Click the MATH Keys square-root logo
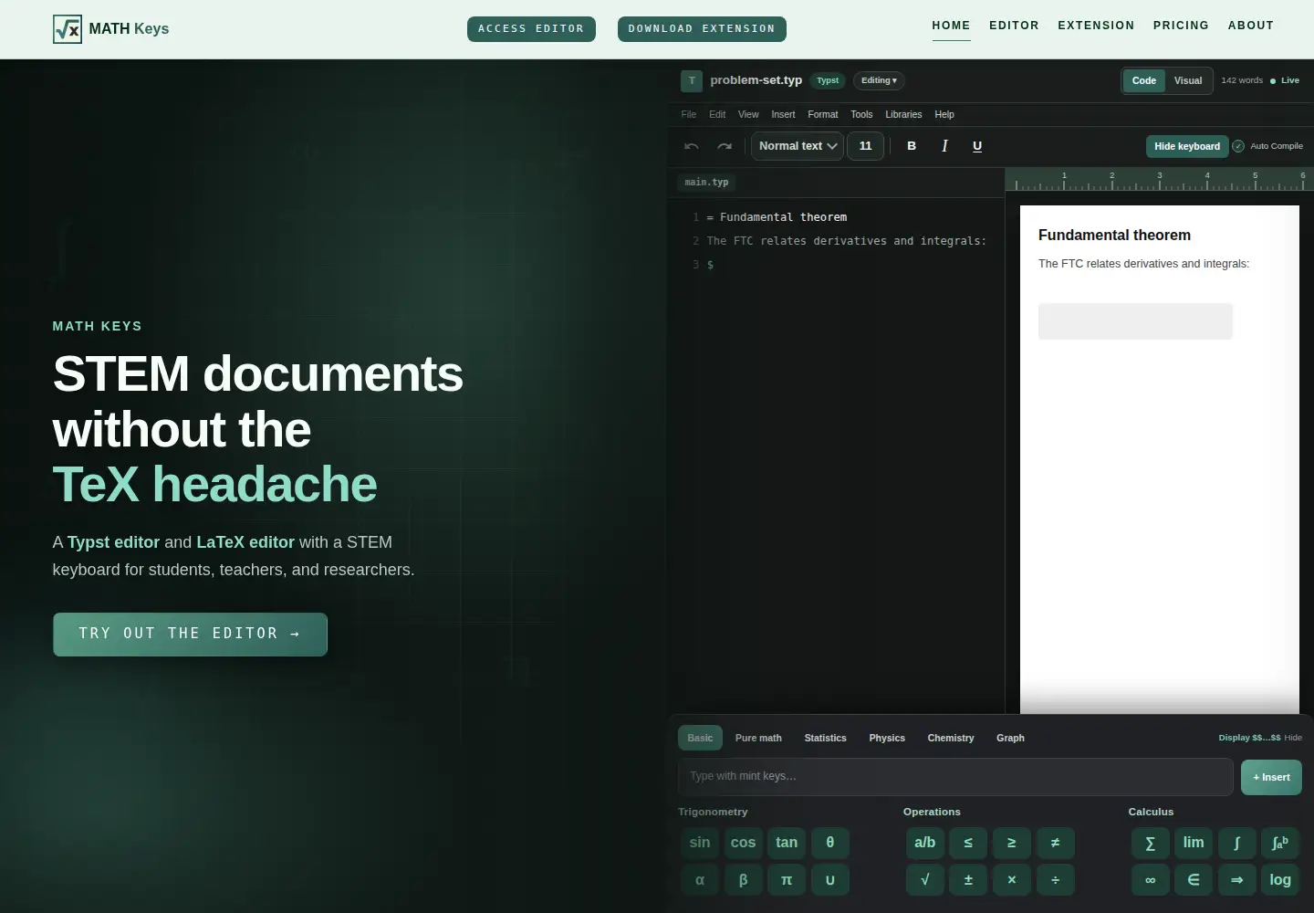This screenshot has height=913, width=1314. pyautogui.click(x=68, y=29)
